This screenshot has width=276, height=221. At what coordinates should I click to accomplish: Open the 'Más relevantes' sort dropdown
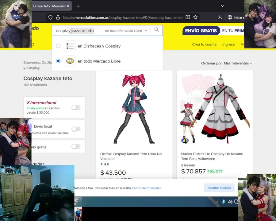tap(238, 63)
